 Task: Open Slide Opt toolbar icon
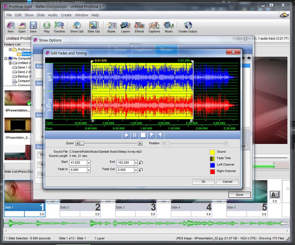(93, 27)
